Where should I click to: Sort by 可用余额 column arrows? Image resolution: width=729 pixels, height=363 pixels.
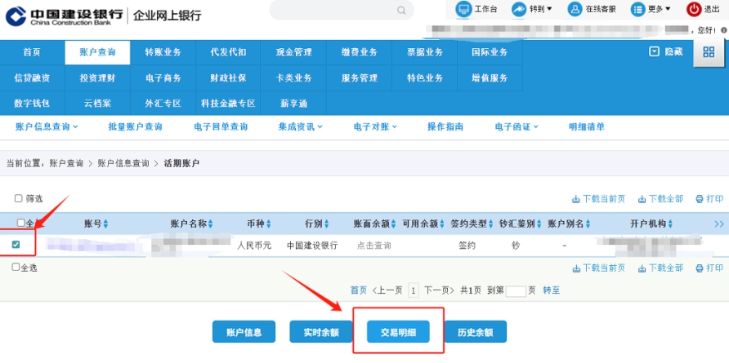[x=442, y=224]
